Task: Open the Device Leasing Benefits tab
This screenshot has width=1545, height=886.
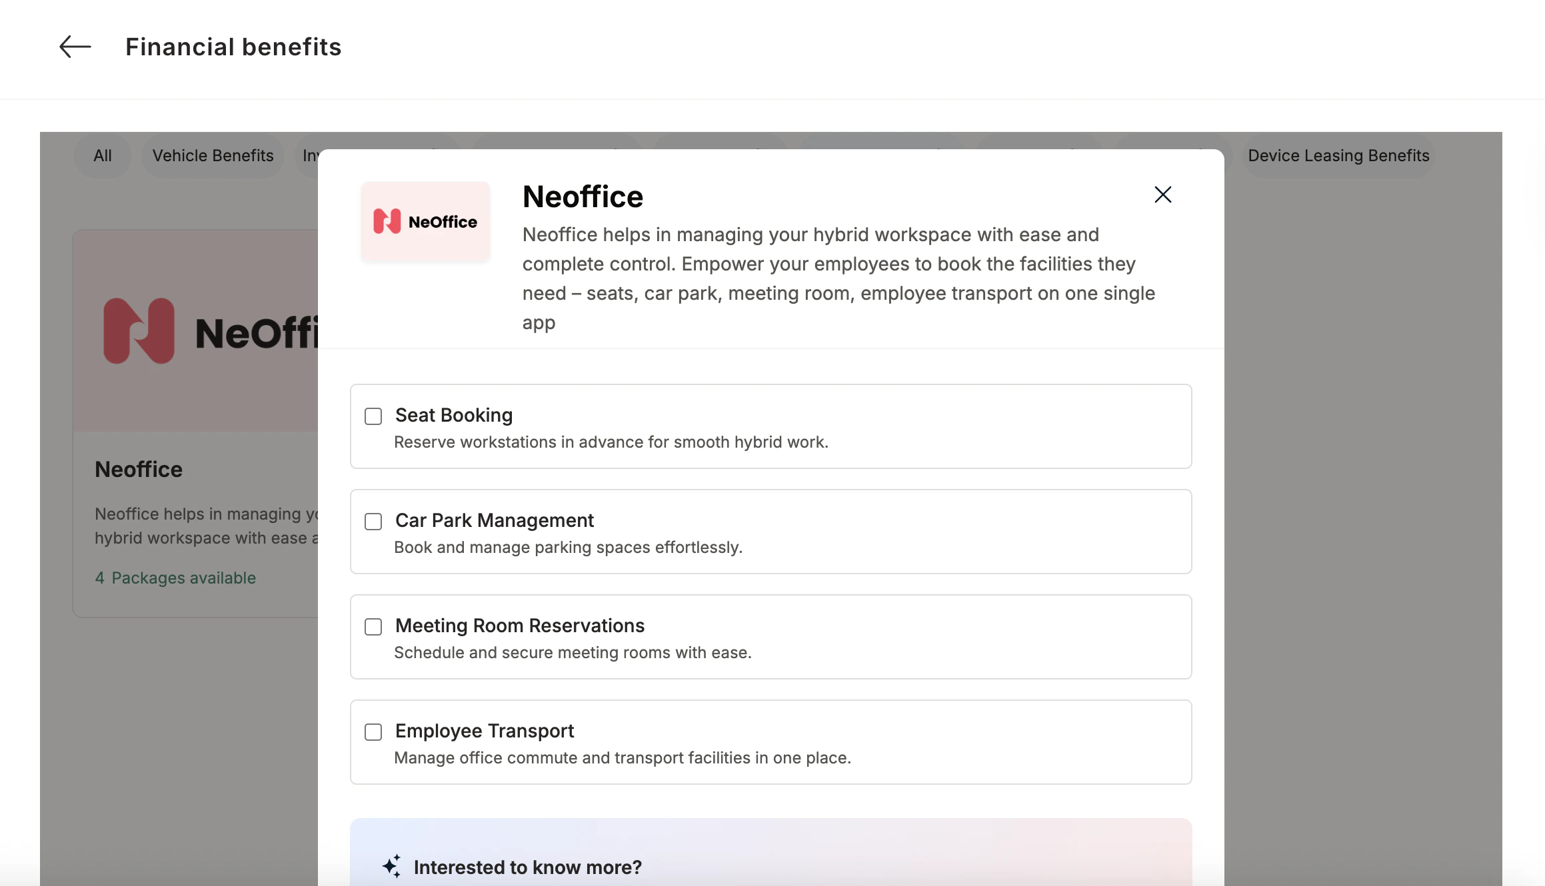Action: pos(1338,155)
